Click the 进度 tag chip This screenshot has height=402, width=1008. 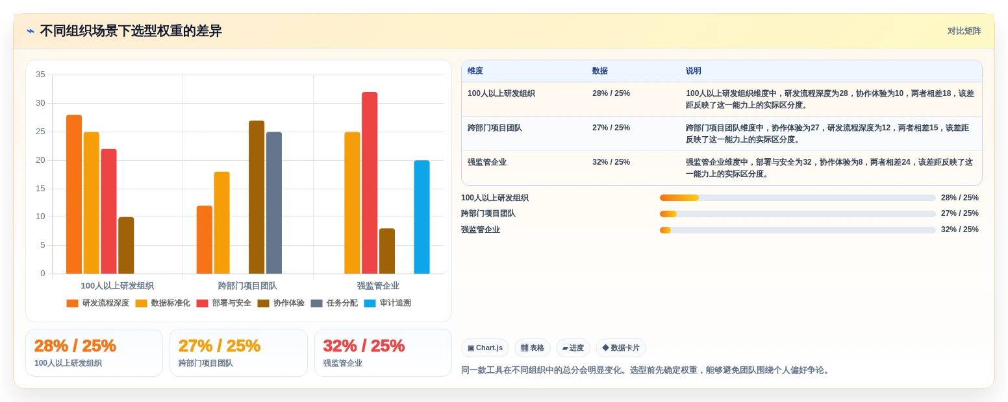pos(573,348)
